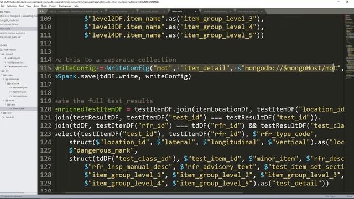Click "dangerous_mark" on line 125

(x=103, y=150)
